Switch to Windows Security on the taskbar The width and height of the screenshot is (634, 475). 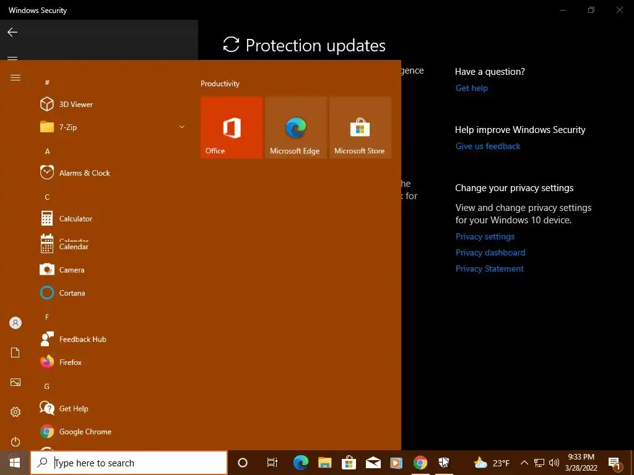443,463
